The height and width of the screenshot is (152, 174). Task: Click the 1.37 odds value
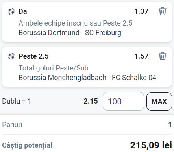coord(141,11)
